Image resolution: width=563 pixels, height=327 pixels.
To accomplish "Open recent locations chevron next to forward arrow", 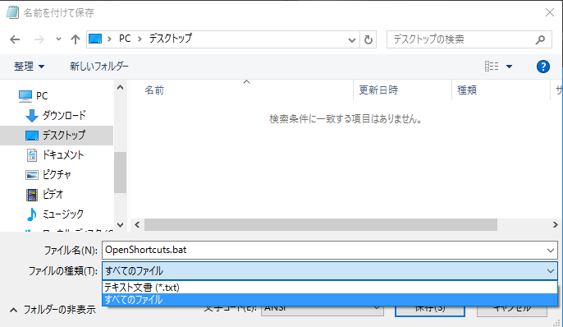I will click(x=58, y=39).
